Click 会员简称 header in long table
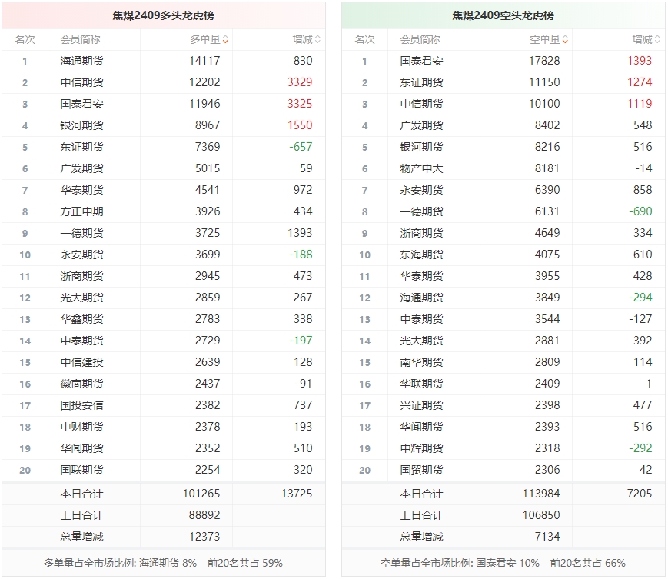The image size is (668, 579). pyautogui.click(x=81, y=40)
